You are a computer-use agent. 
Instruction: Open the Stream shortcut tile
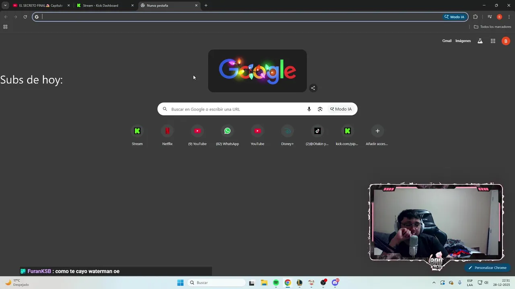coord(137,135)
